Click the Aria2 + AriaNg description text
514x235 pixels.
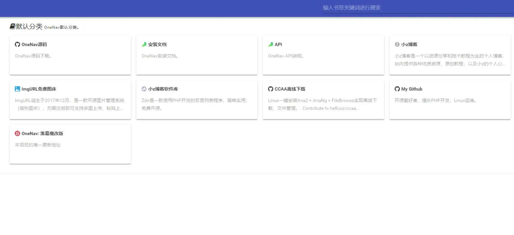point(323,104)
